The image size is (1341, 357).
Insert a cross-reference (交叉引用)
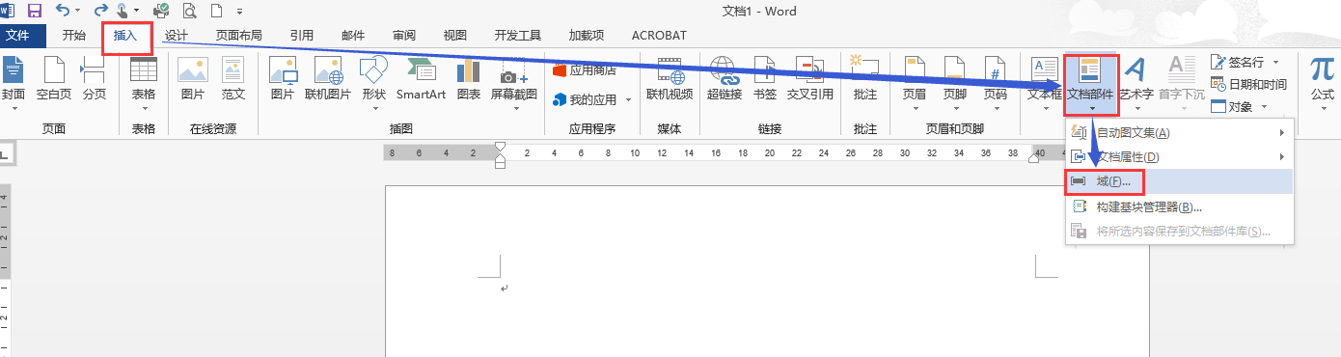(809, 79)
